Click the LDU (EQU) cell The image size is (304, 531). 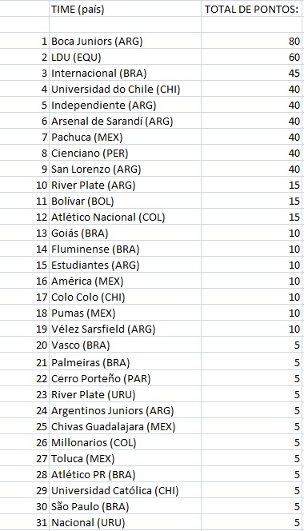pyautogui.click(x=125, y=57)
